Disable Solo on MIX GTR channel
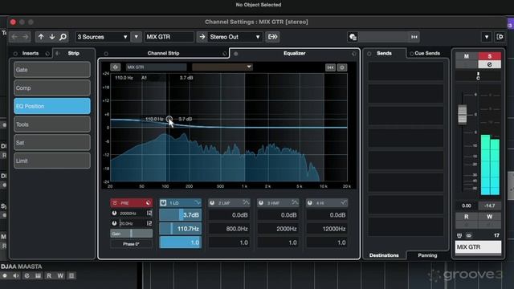 coord(489,56)
